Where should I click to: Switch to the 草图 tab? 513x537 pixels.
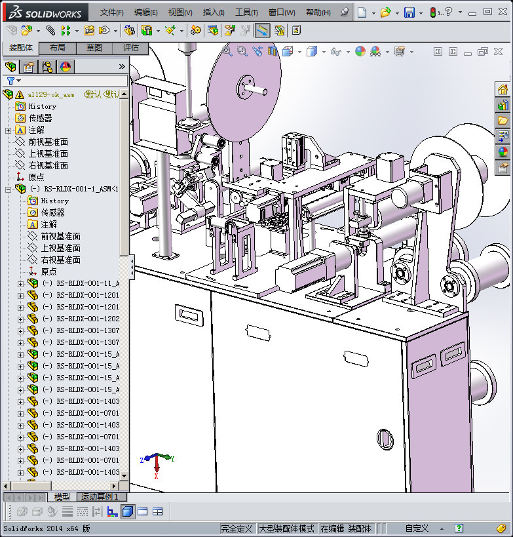pos(94,48)
